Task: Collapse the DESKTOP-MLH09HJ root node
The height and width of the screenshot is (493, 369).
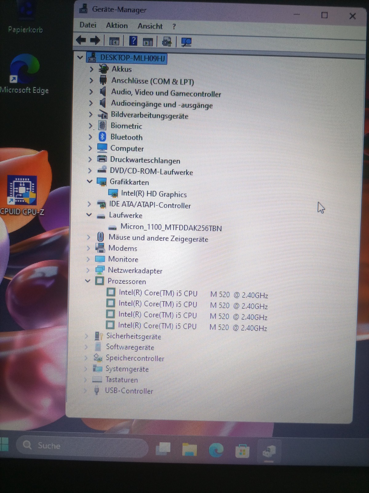Action: pos(80,57)
